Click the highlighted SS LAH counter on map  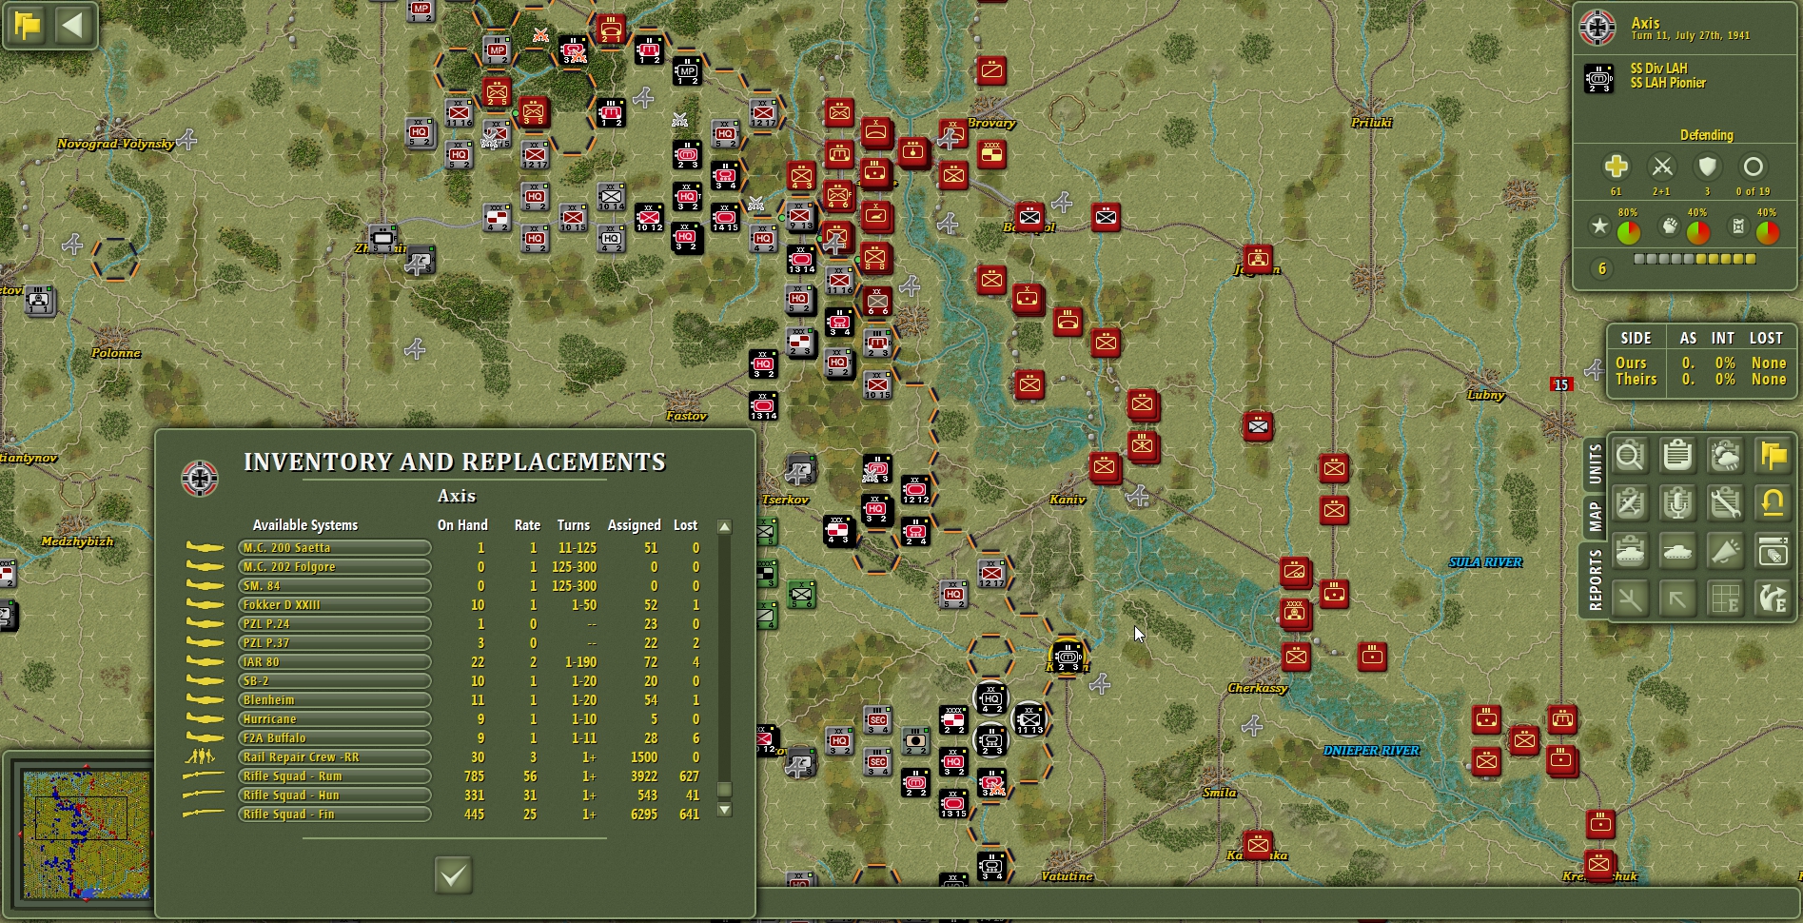pyautogui.click(x=1067, y=657)
